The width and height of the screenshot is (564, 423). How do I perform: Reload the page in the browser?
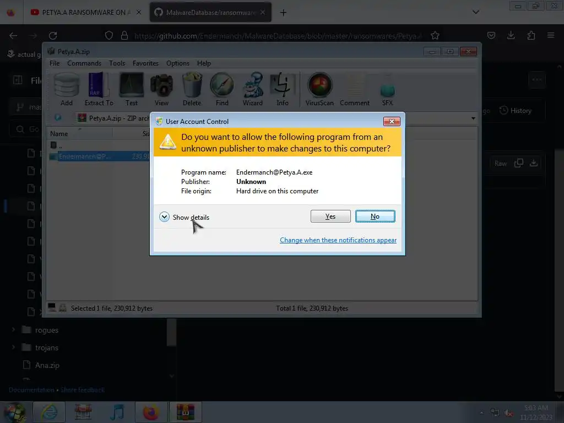coord(53,36)
